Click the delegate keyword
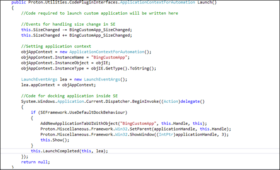 (190, 101)
